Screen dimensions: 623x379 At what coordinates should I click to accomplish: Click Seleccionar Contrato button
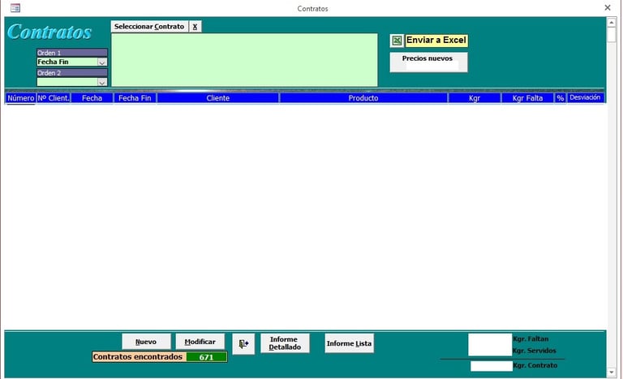[149, 27]
